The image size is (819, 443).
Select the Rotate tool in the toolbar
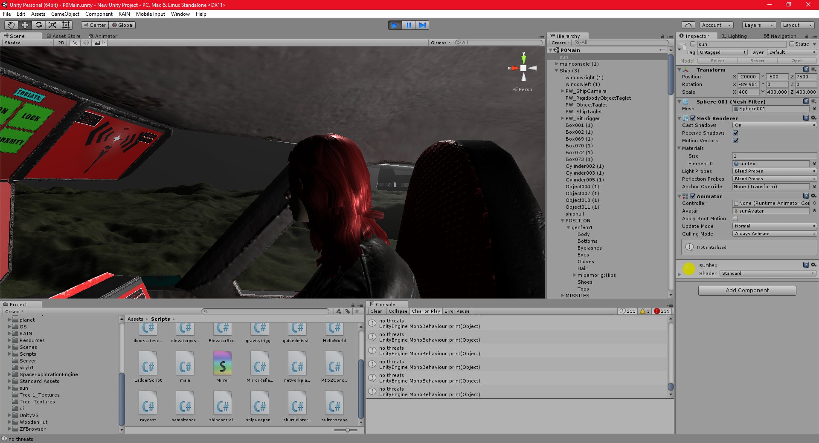point(38,25)
